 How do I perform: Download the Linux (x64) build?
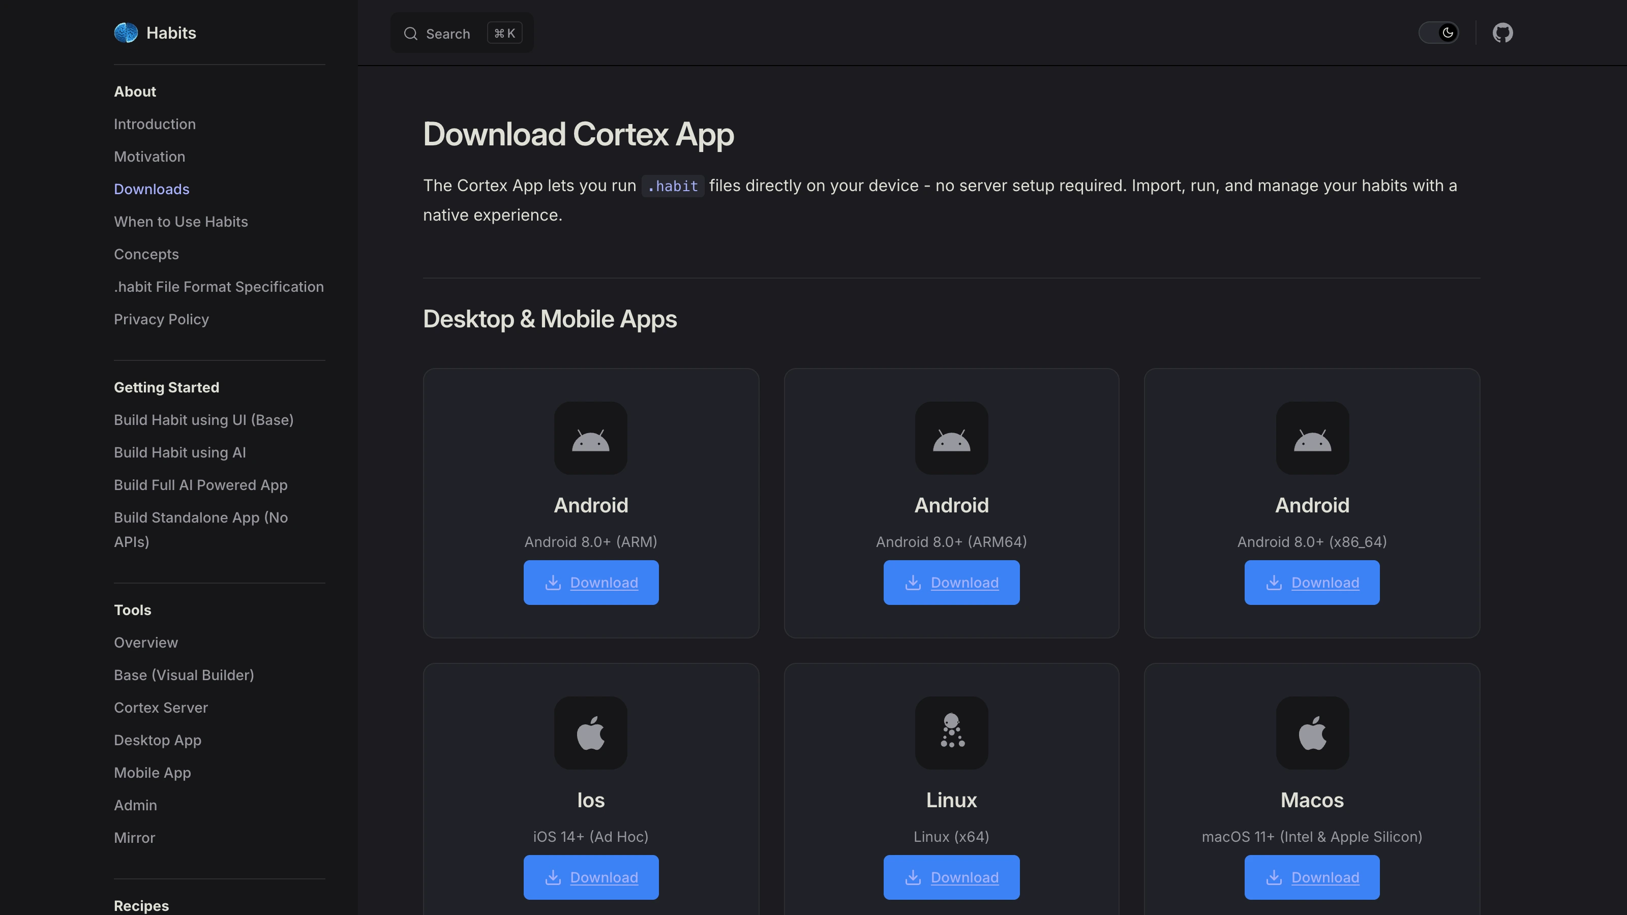tap(951, 877)
